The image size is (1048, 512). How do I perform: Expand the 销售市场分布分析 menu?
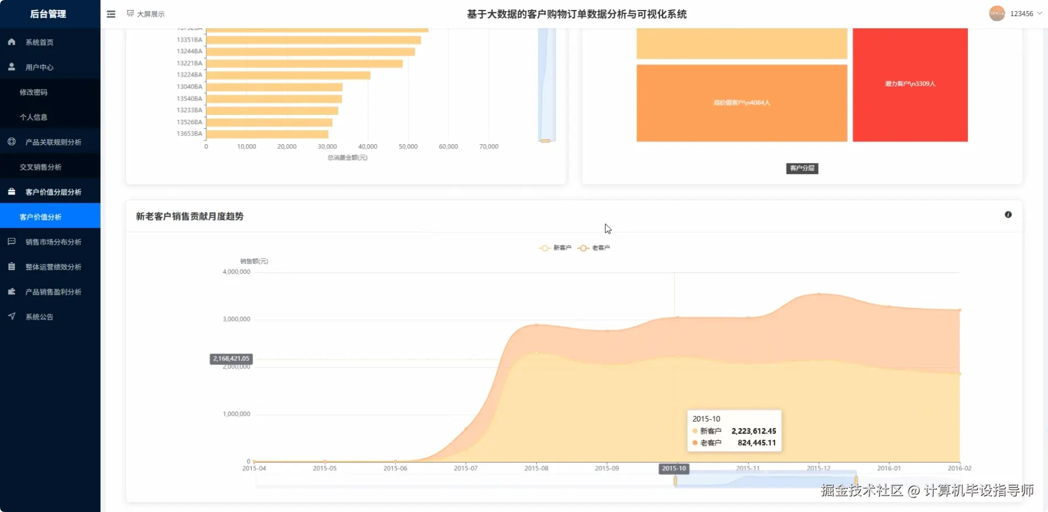50,242
